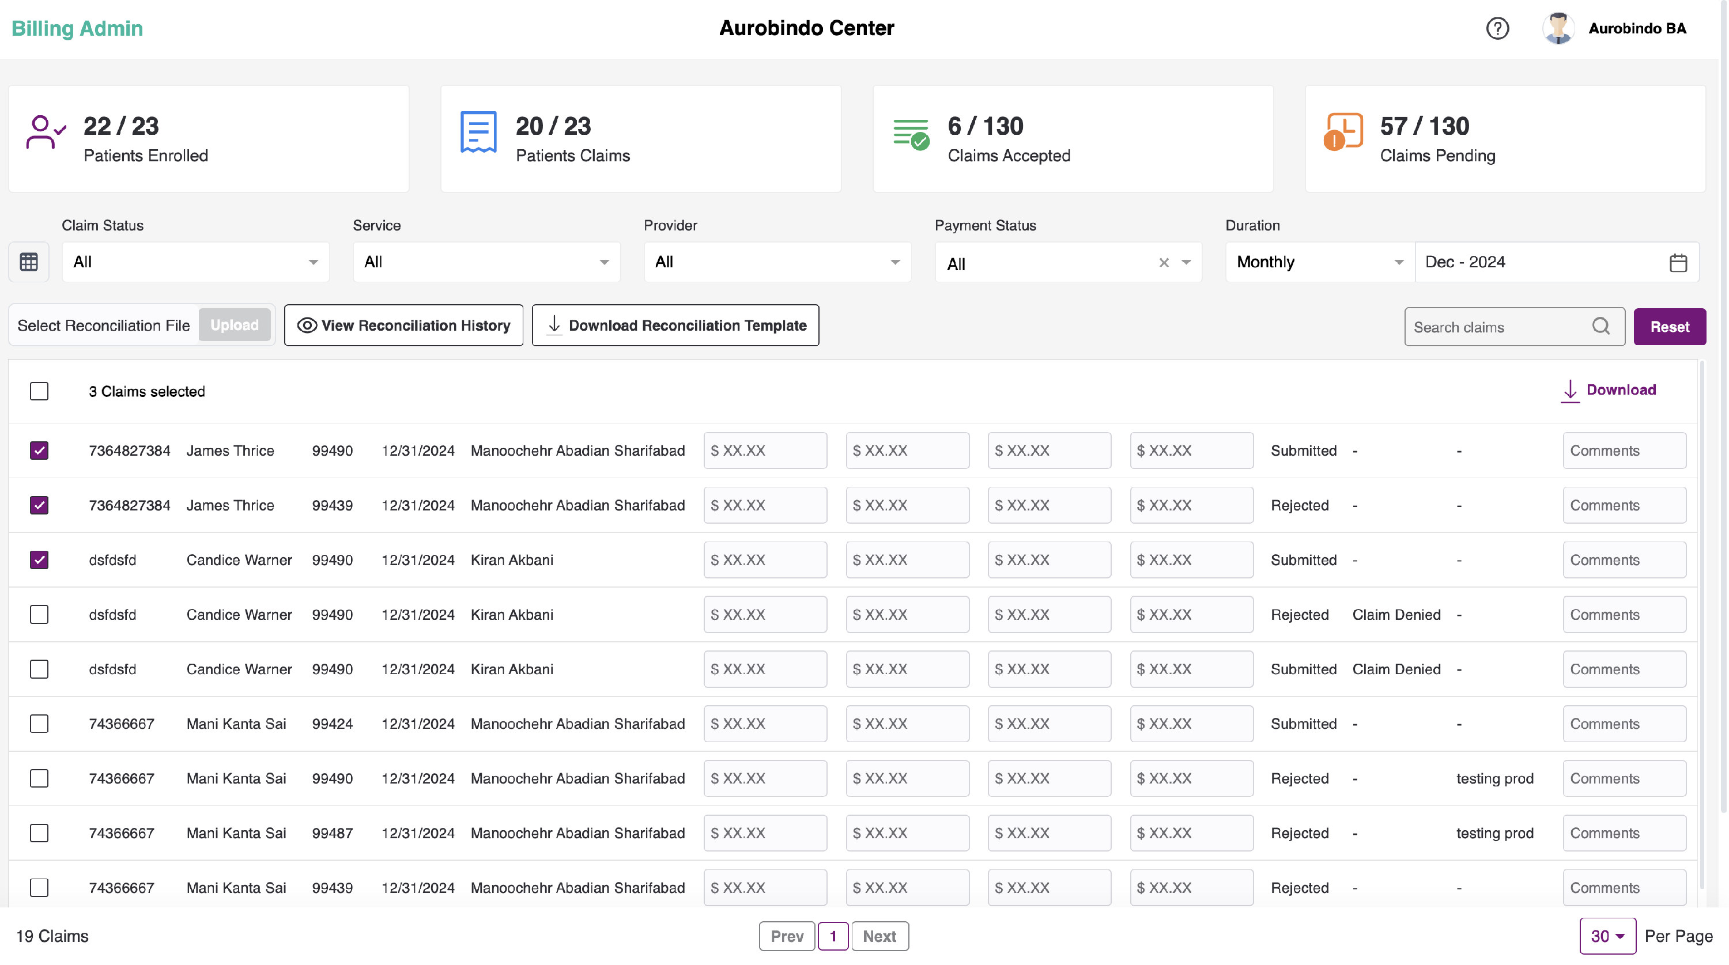
Task: Check the select-all claims checkbox
Action: point(39,391)
